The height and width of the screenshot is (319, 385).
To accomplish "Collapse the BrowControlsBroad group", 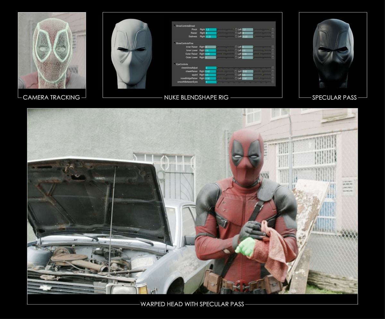I will click(175, 26).
